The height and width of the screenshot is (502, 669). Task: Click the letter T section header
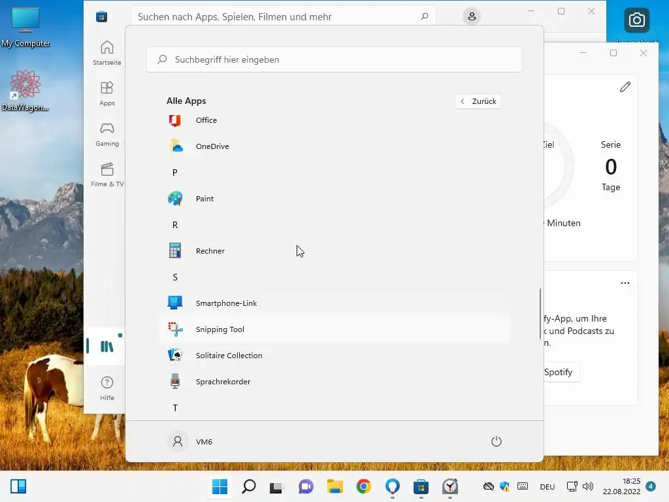175,408
